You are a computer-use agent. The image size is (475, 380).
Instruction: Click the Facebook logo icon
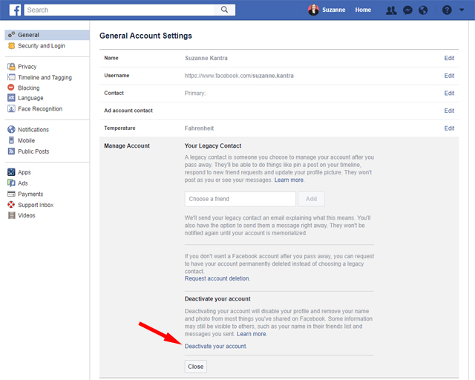tap(15, 10)
